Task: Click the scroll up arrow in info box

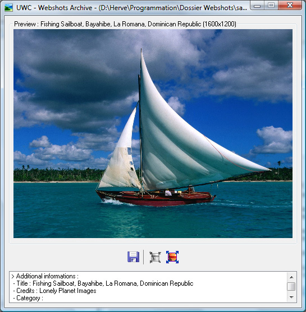Action: point(291,277)
